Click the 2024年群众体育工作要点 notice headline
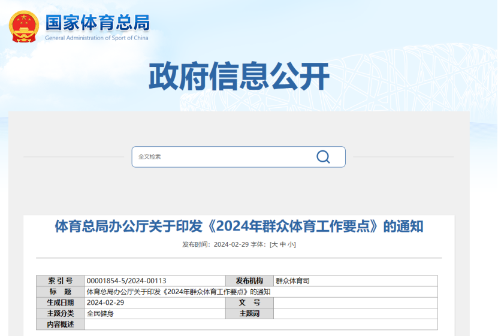 pos(239,226)
